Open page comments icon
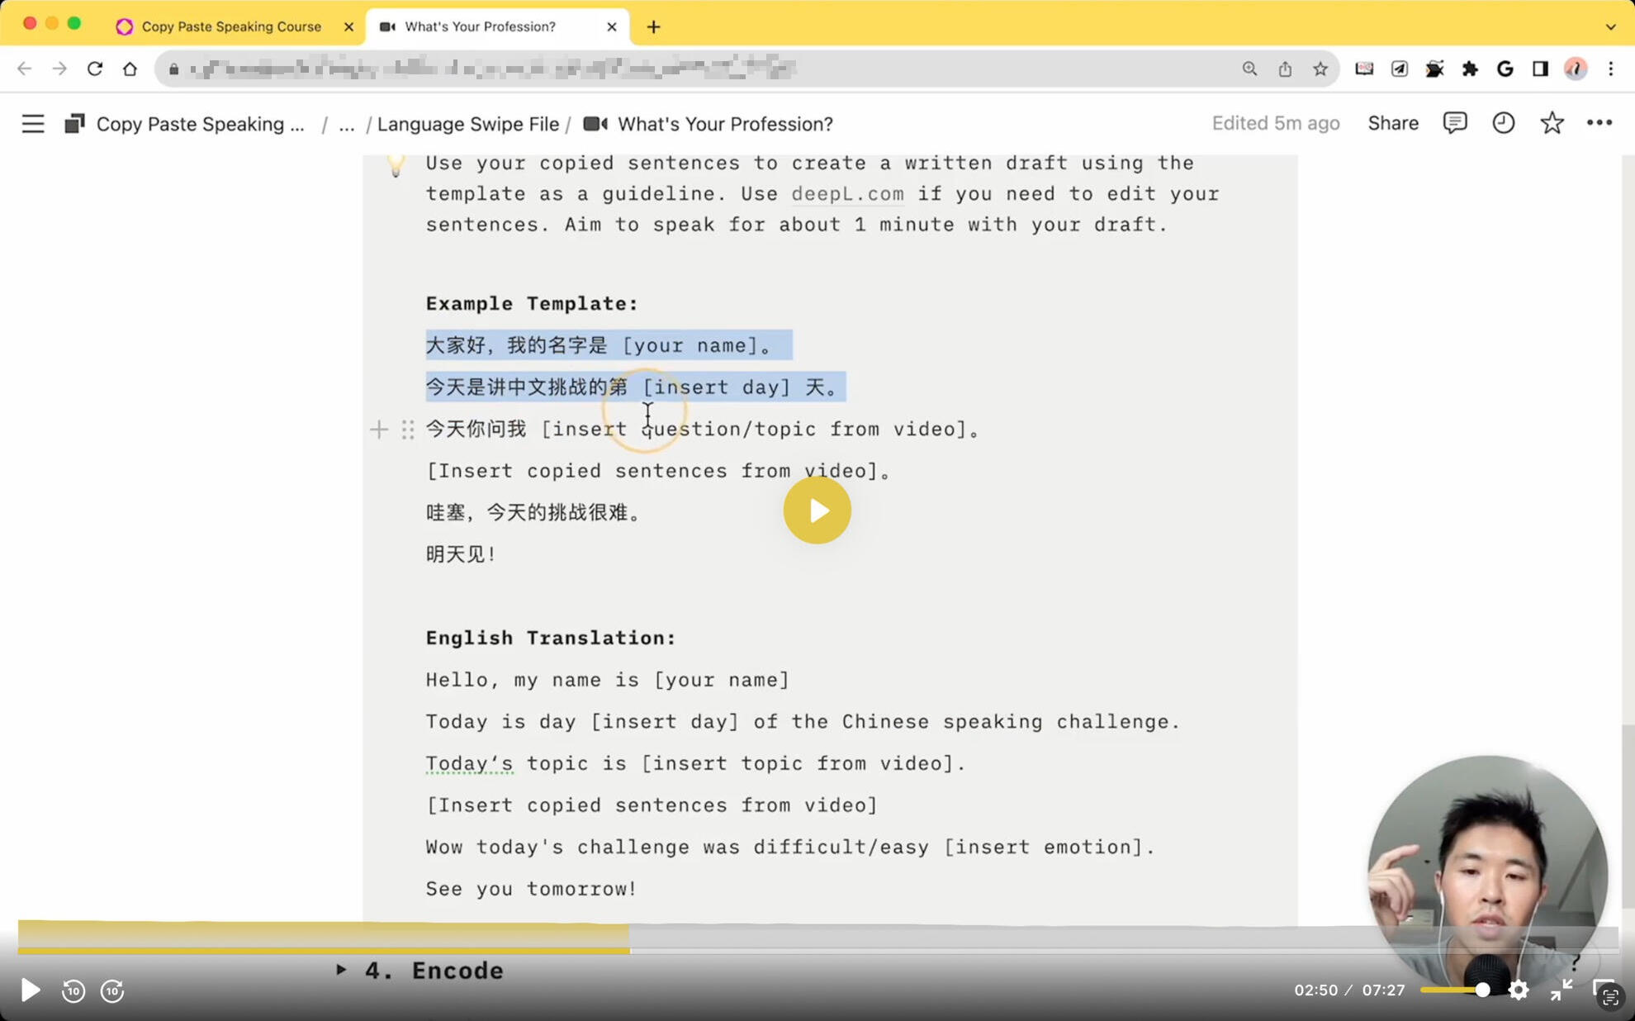Screen dimensions: 1635x1021 coord(1454,123)
